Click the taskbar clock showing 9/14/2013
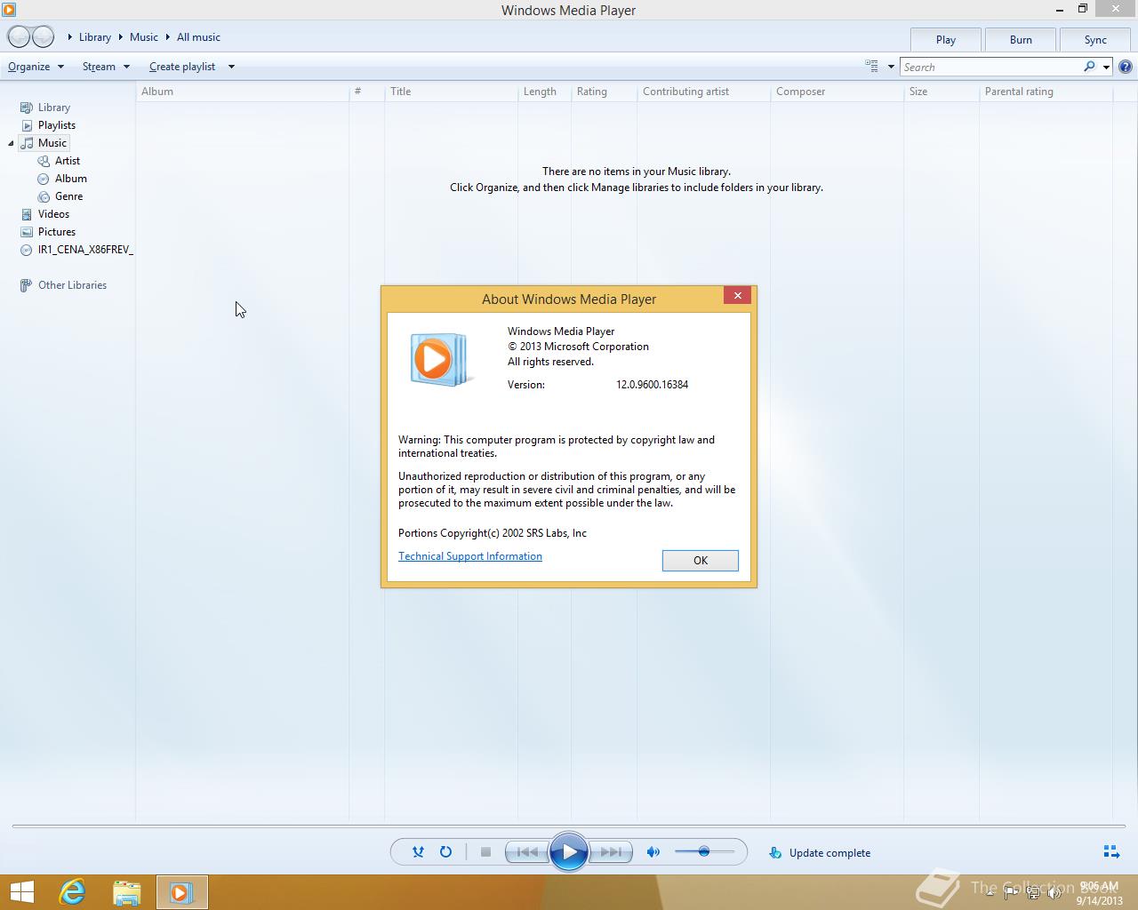The height and width of the screenshot is (910, 1138). coord(1099,893)
